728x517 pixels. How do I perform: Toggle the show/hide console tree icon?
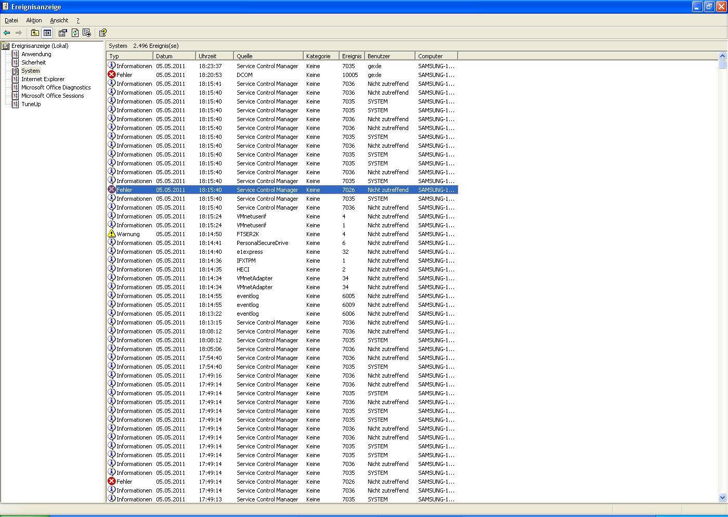tap(47, 33)
